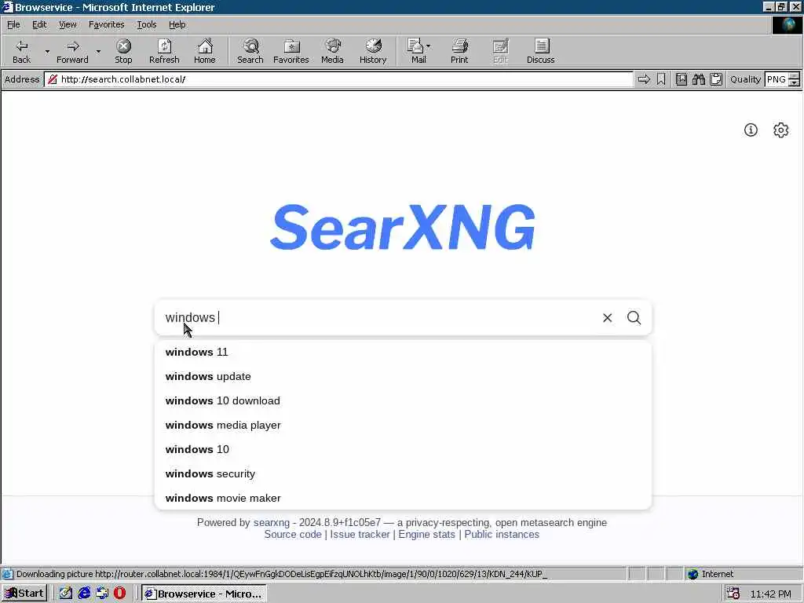The height and width of the screenshot is (603, 804).
Task: Open the Edit menu
Action: pyautogui.click(x=39, y=24)
